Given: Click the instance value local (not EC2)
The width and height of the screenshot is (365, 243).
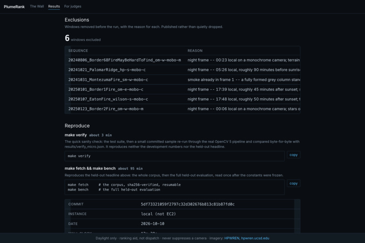Looking at the screenshot, I should 158,214.
